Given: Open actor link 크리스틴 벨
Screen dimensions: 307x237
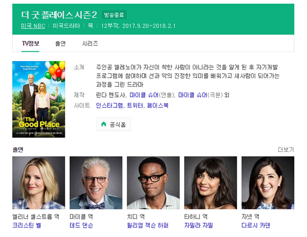Looking at the screenshot, I should (27, 225).
